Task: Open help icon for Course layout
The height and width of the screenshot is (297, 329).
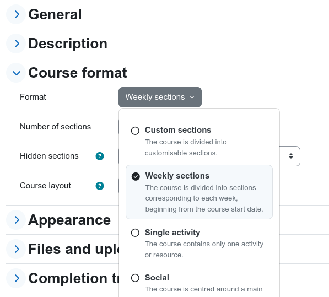Action: pyautogui.click(x=100, y=186)
